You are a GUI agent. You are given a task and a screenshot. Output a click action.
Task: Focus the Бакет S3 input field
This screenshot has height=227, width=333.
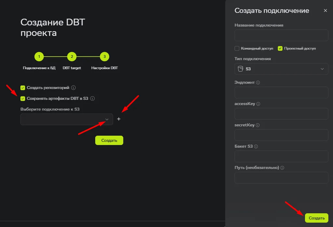pyautogui.click(x=281, y=156)
